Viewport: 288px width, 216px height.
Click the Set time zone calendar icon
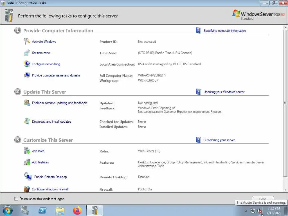[27, 53]
